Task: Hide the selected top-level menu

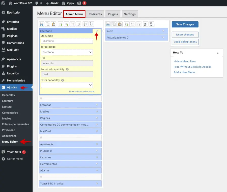Action: tap(72, 24)
